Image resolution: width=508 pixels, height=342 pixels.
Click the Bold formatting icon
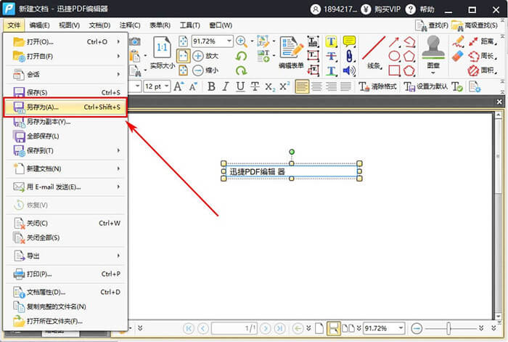coord(212,86)
